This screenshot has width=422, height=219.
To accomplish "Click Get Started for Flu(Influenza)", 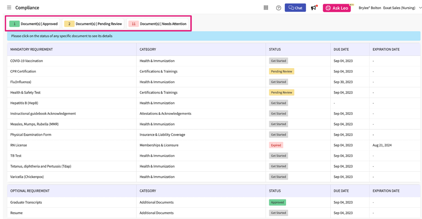I will click(x=278, y=82).
